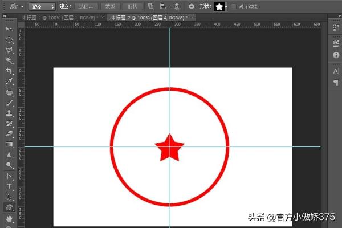Open the History panel icon
The image size is (342, 228).
[x=336, y=28]
